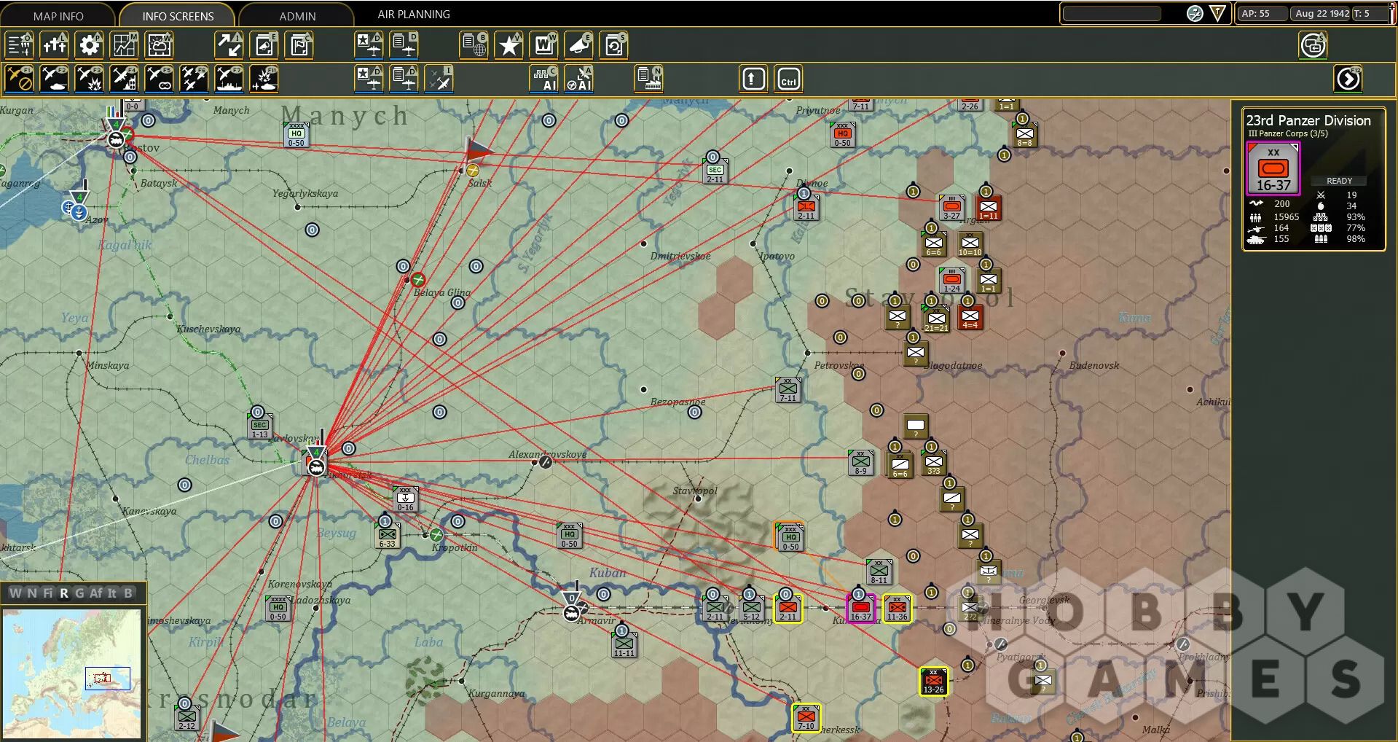Select the N minimap region button
The width and height of the screenshot is (1398, 742).
[31, 593]
